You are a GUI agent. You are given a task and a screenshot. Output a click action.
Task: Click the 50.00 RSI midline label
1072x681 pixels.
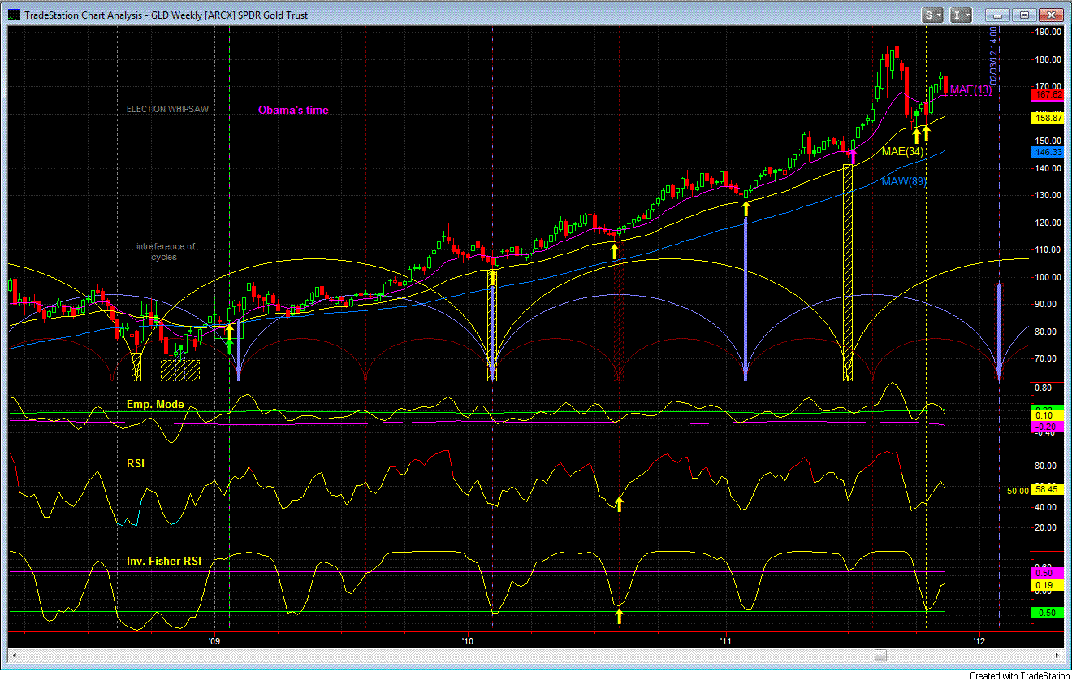1017,491
